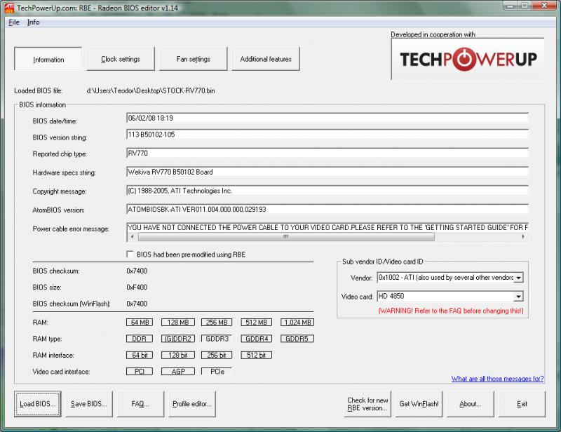Image resolution: width=561 pixels, height=432 pixels.
Task: Click the 512 bit RAM interface indicator
Action: (256, 355)
